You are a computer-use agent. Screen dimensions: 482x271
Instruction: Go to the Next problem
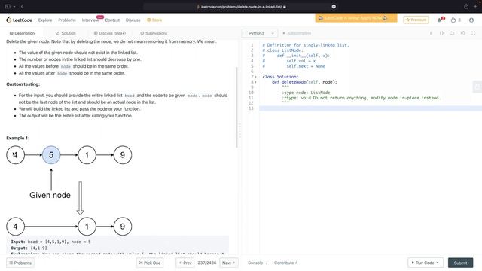pos(229,263)
